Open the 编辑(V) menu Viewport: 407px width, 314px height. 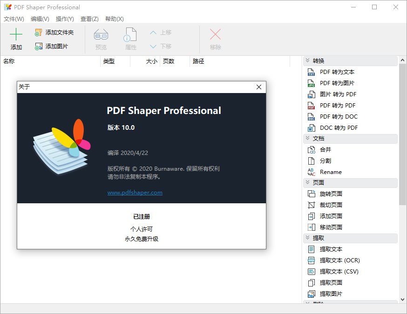pos(40,19)
